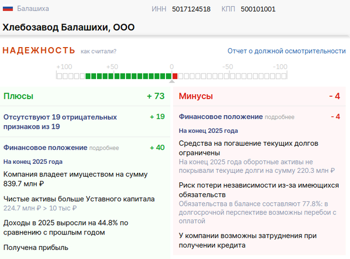Click the reliability scale progress bar
This screenshot has width=350, height=259.
tap(171, 76)
